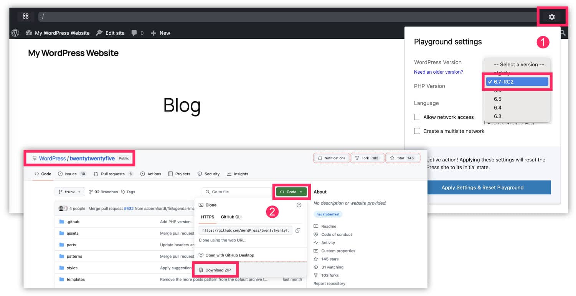Screen dimensions: 576x296
Task: Click the My WordPress Website site title
Action: coord(73,53)
